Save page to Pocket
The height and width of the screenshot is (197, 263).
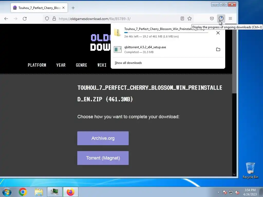tap(212, 18)
